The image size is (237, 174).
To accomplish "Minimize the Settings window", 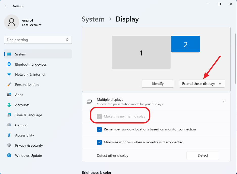I will click(208, 4).
